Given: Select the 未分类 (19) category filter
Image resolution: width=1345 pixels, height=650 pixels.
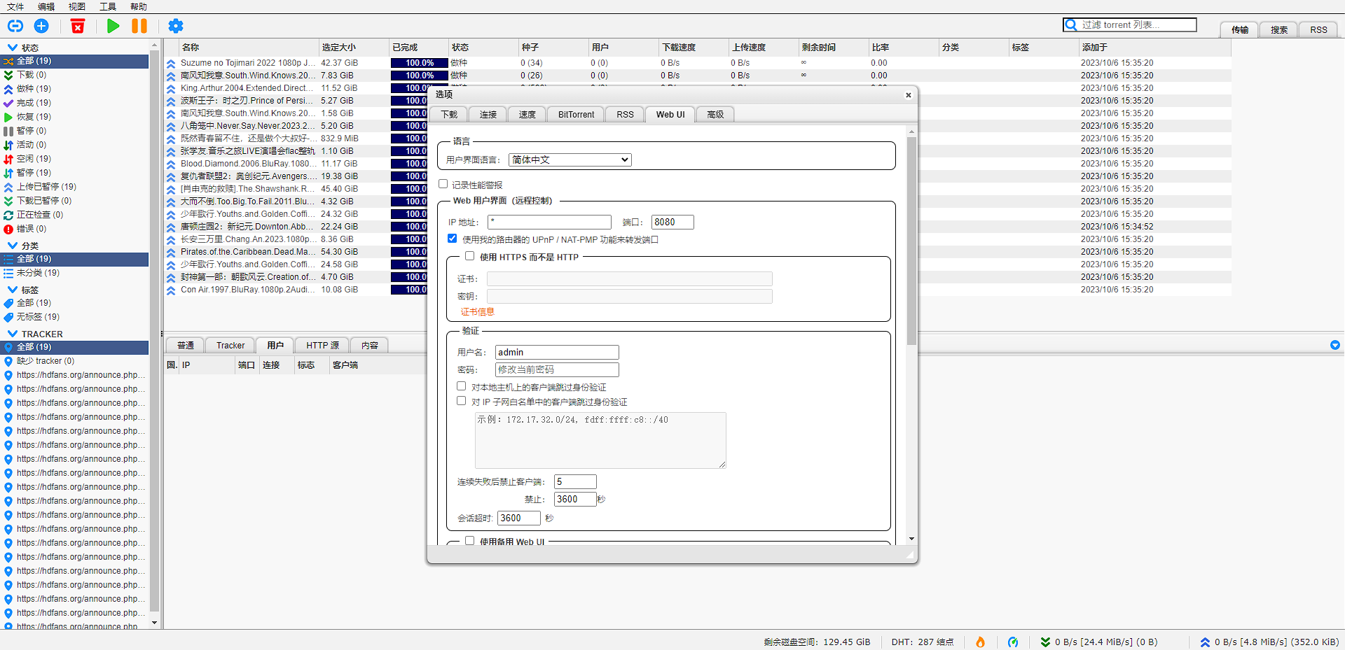Looking at the screenshot, I should click(38, 273).
